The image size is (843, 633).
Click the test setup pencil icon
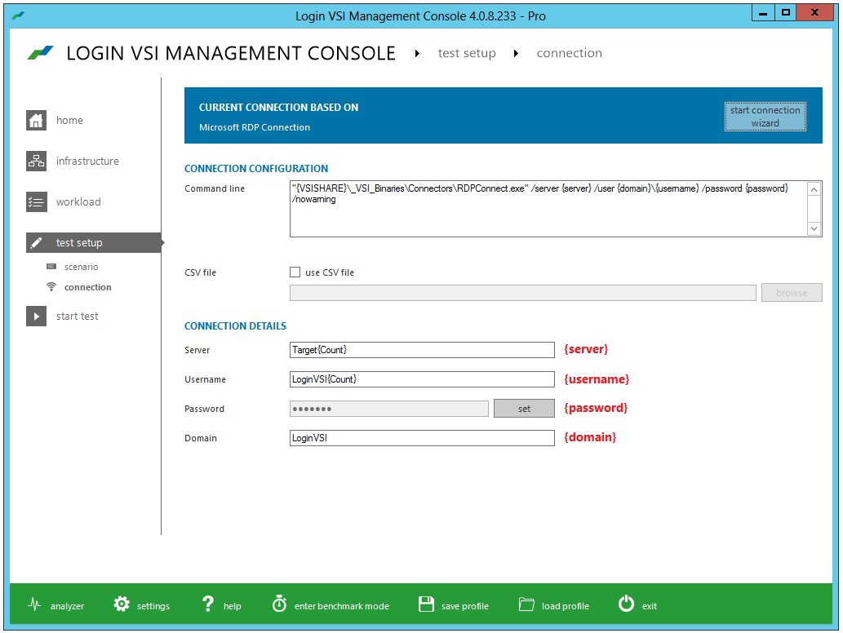[36, 243]
